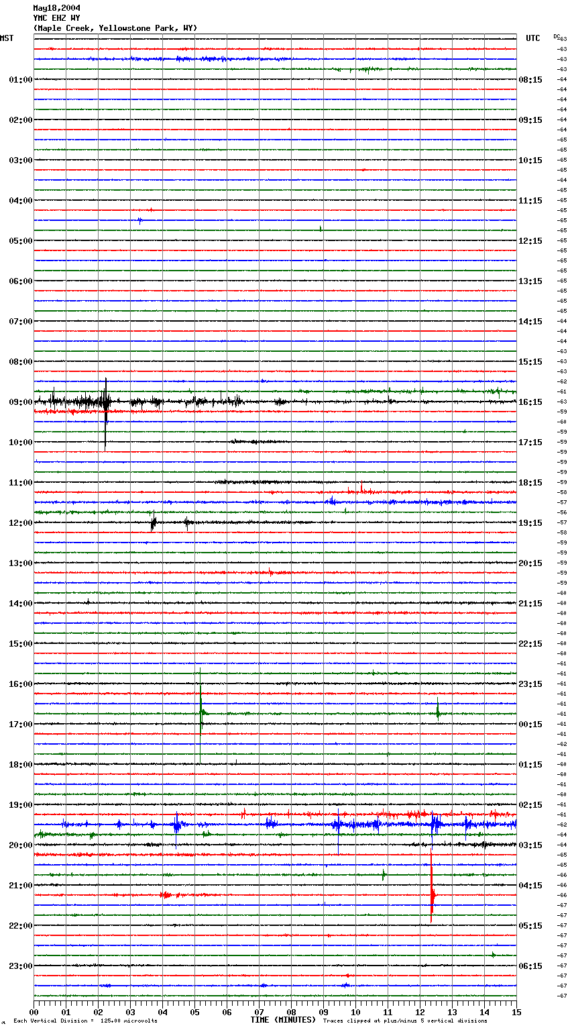Click the 16:15 UTC time label
The image size is (570, 1030).
tap(530, 402)
